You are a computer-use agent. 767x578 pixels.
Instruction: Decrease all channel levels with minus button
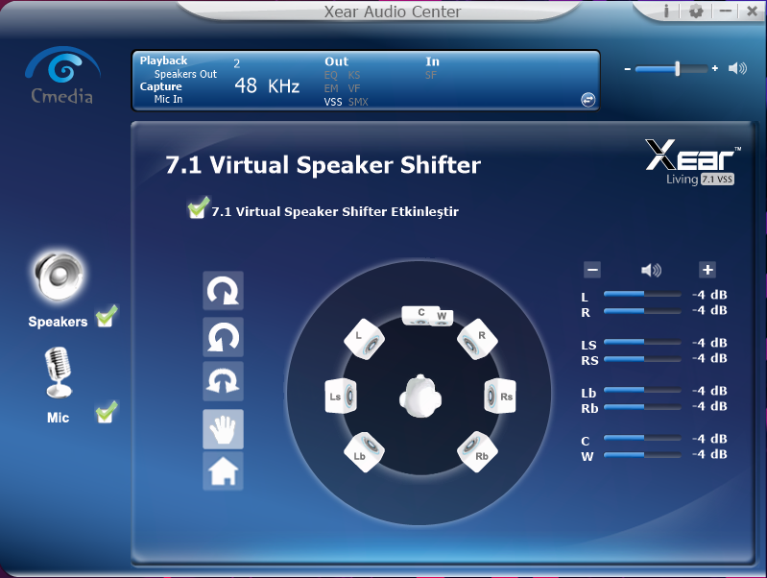pos(592,270)
